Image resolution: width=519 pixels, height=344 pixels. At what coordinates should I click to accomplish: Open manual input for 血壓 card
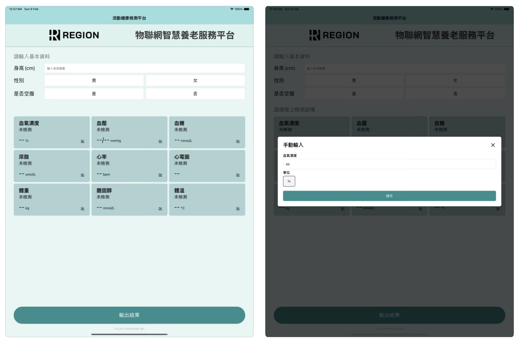point(160,141)
